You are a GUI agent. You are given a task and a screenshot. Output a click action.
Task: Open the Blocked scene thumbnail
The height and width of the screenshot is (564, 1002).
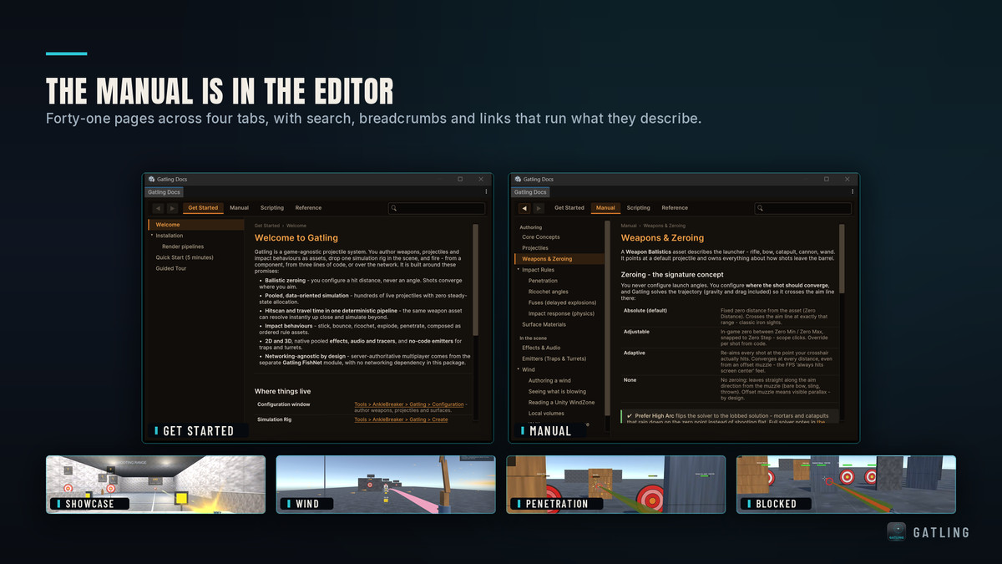(x=846, y=484)
